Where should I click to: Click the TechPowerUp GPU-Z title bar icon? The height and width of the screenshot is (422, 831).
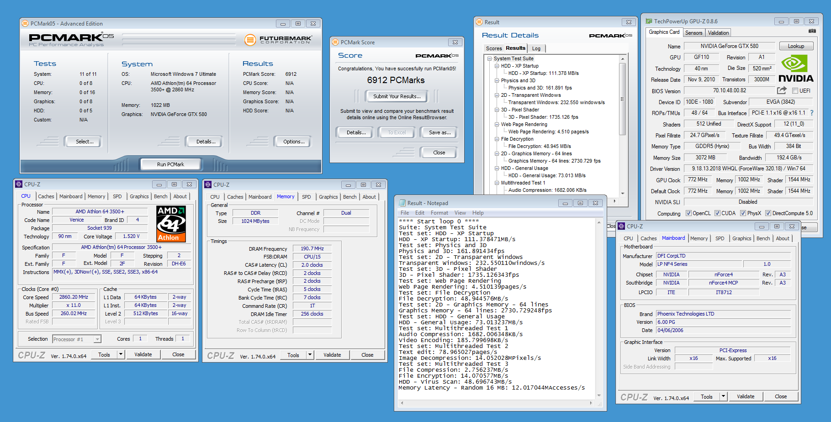coord(649,21)
